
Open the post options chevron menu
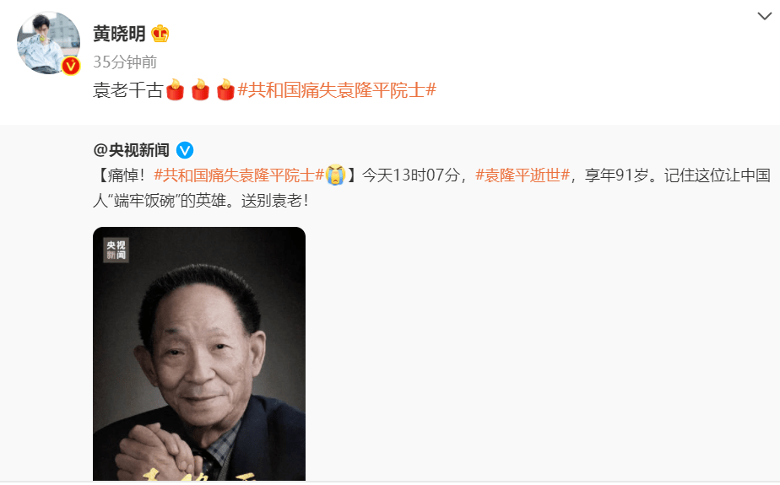764,16
